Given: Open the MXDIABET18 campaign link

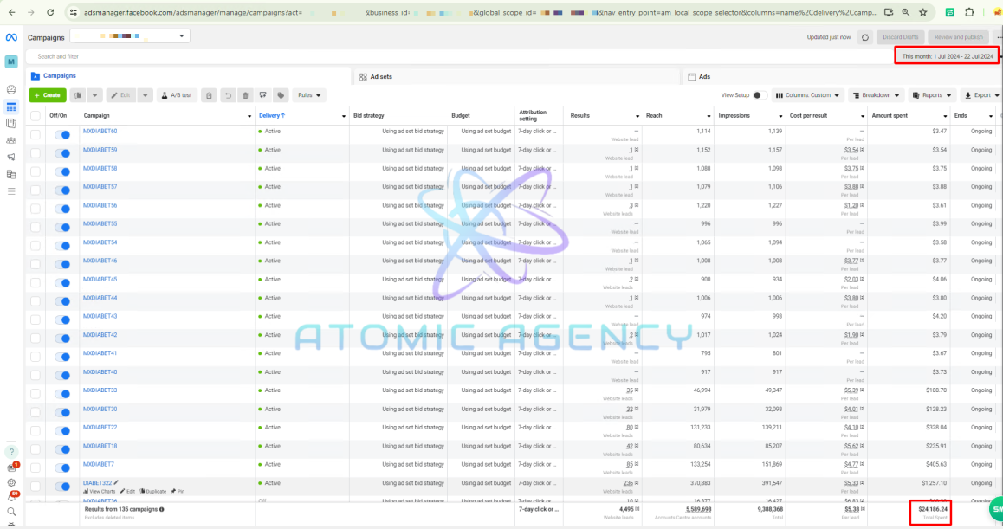Looking at the screenshot, I should (100, 446).
